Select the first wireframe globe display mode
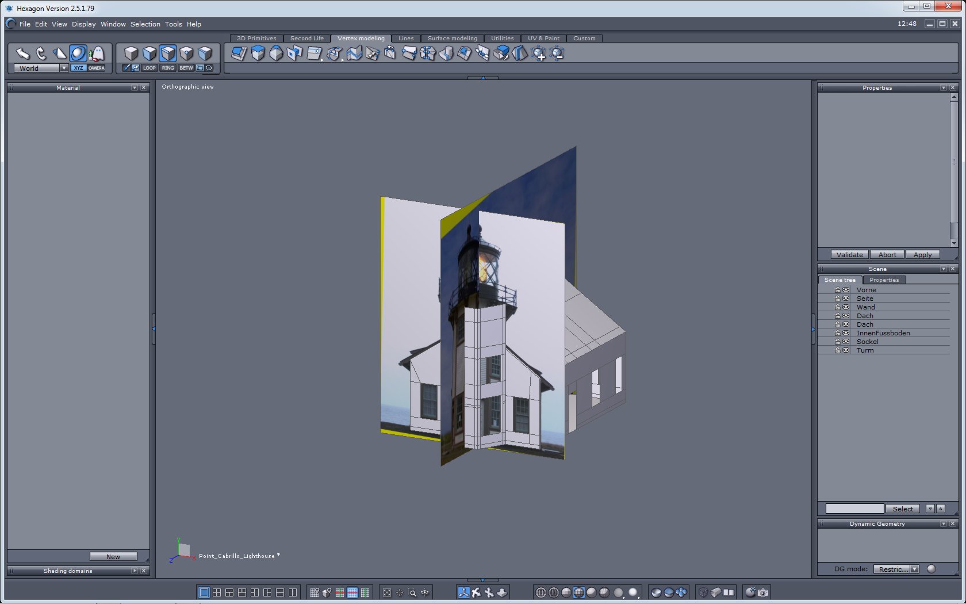Screen dimensions: 966x604 tap(540, 592)
